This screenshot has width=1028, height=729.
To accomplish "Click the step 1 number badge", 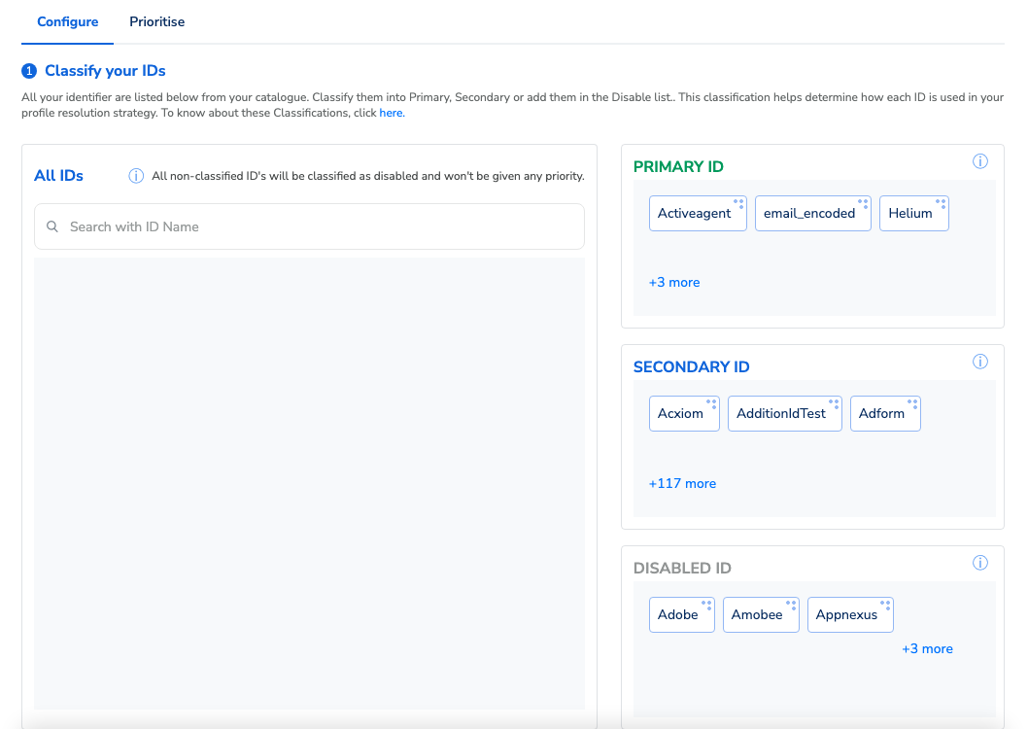I will 29,71.
